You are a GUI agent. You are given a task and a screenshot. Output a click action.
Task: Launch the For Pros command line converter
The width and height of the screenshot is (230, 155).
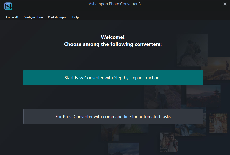click(x=113, y=117)
